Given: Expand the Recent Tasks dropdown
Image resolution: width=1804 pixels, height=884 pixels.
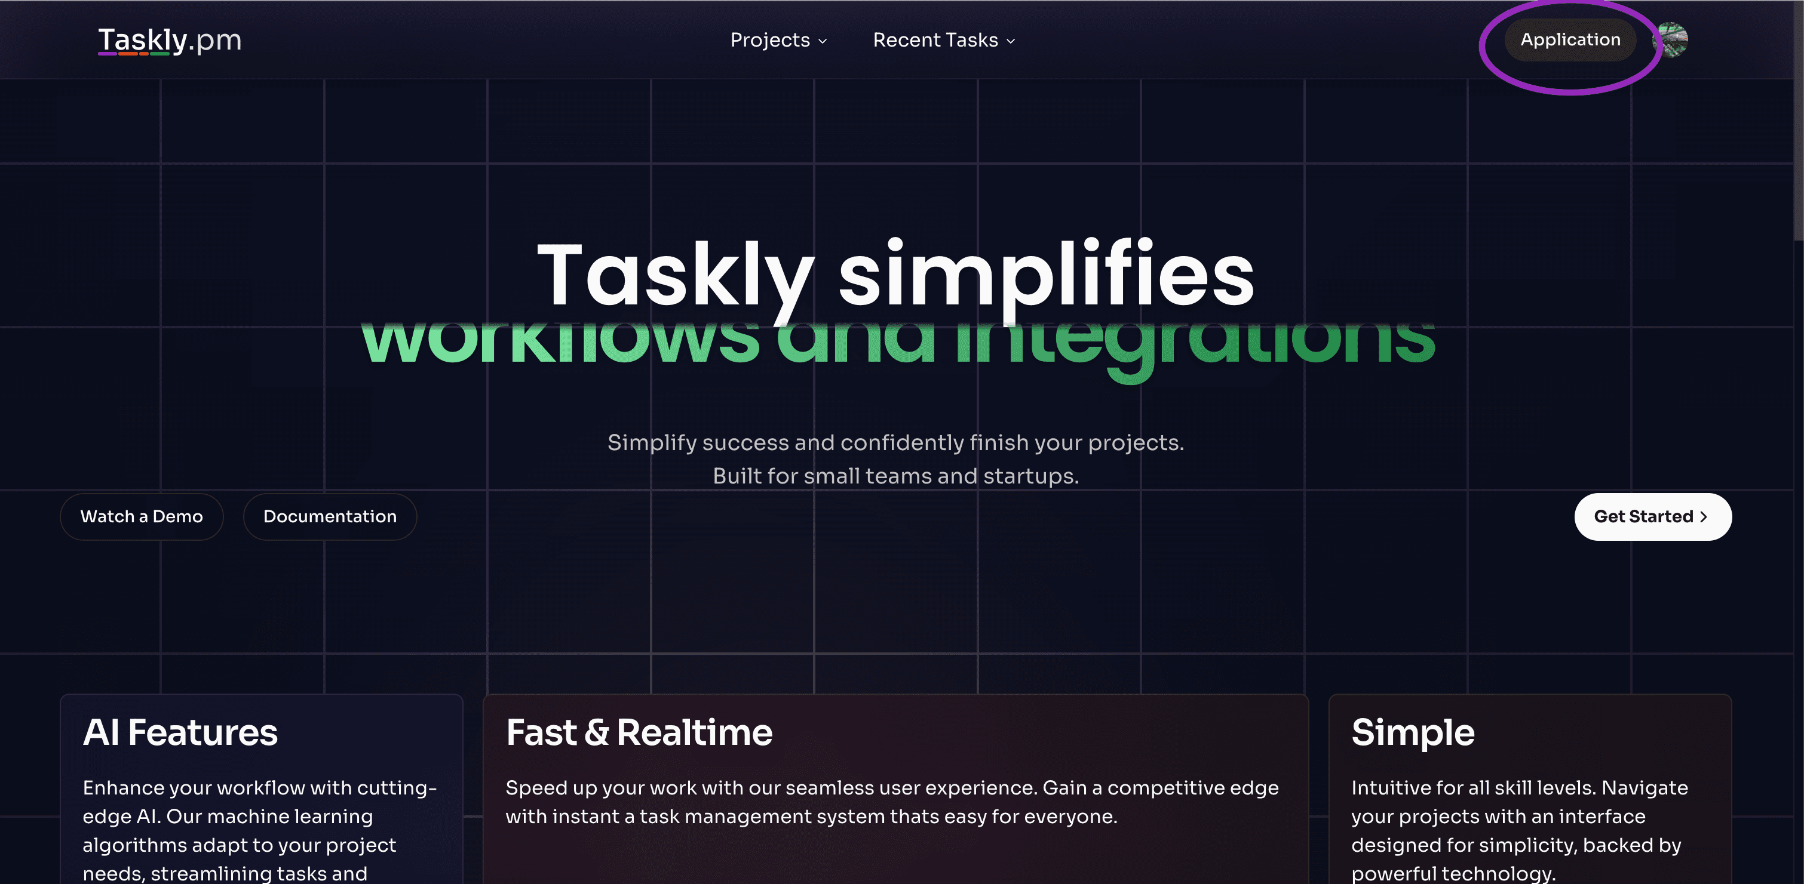Looking at the screenshot, I should (x=944, y=40).
